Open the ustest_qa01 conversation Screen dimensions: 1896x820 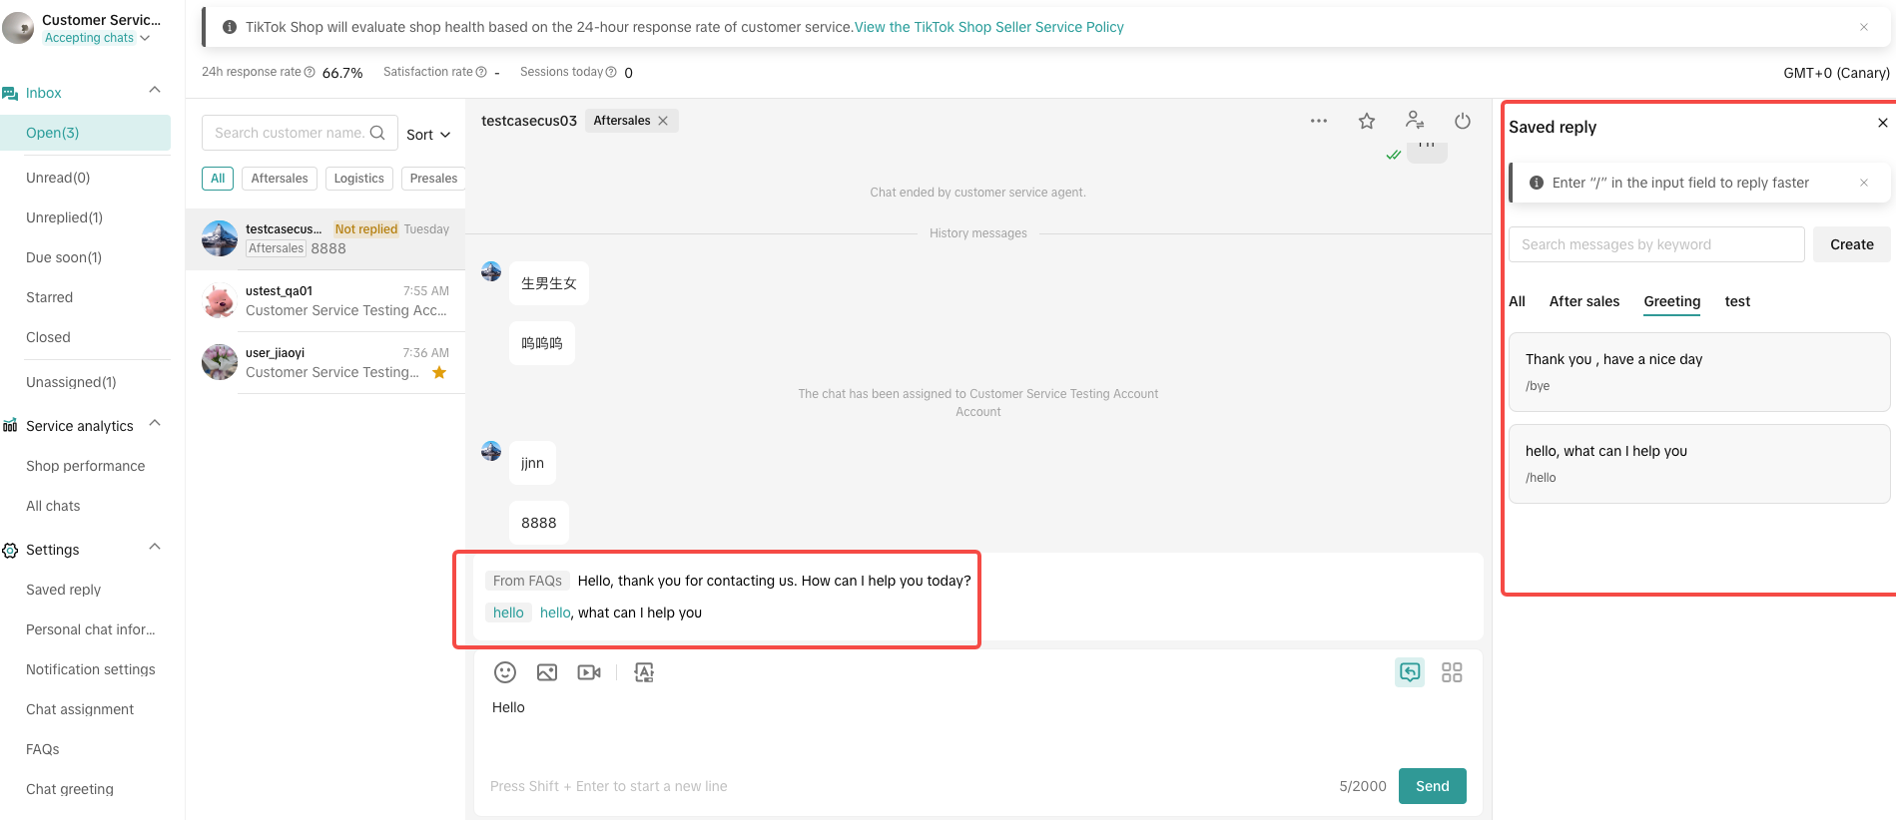325,300
